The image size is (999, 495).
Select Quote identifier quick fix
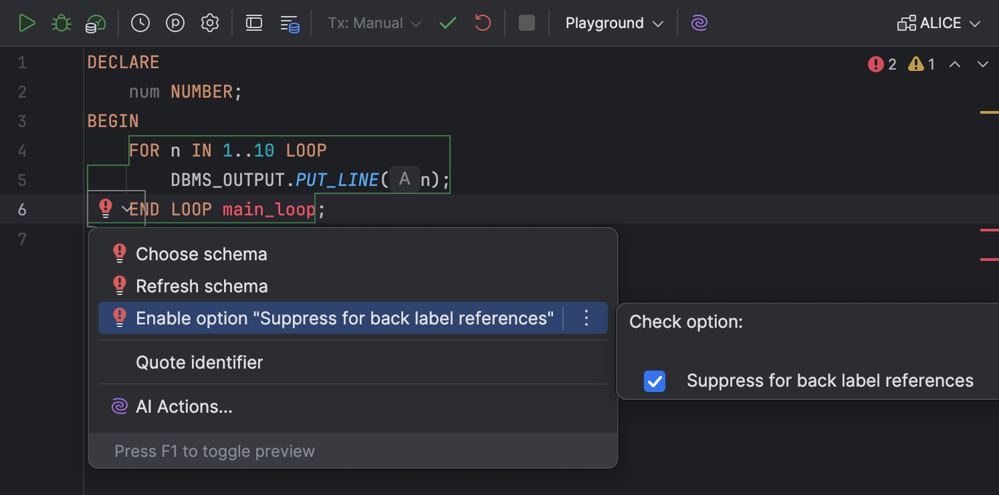[x=199, y=363]
